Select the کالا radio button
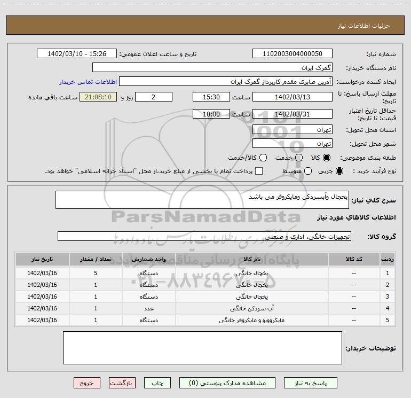 pos(327,158)
